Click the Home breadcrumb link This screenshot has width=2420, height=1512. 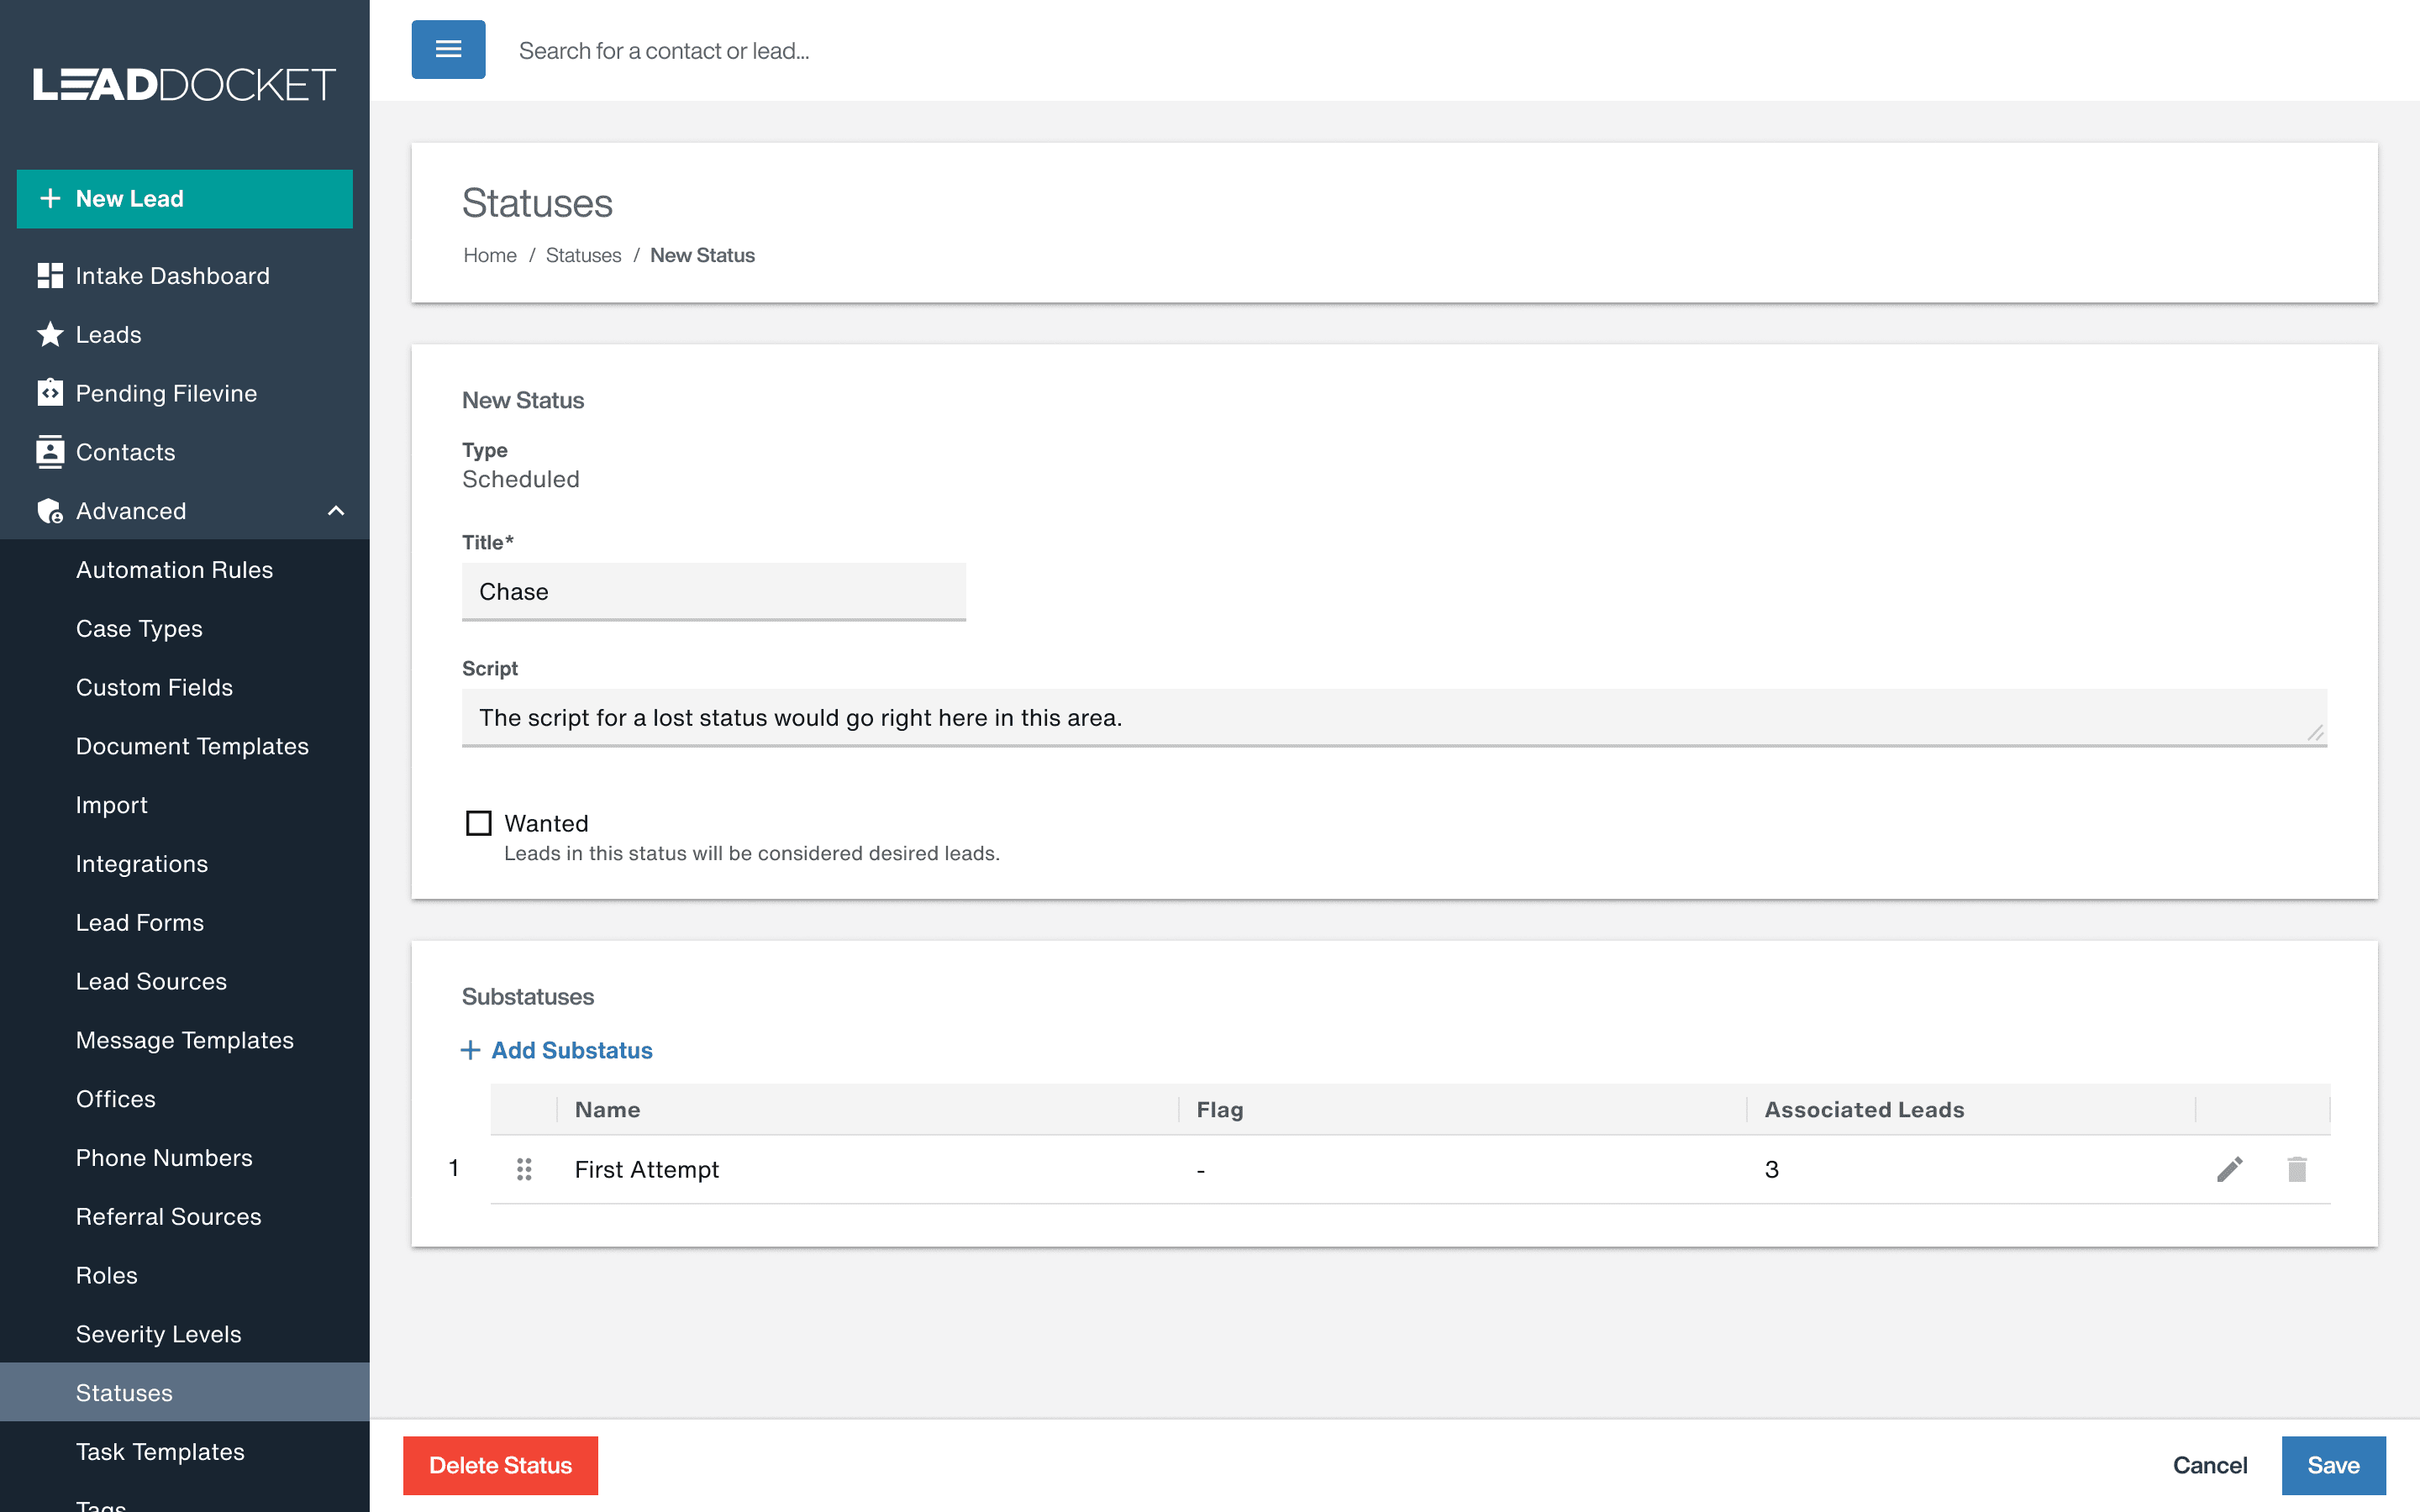[x=490, y=255]
